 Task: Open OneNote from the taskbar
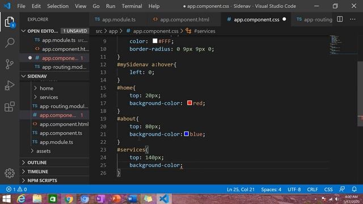[x=100, y=199]
